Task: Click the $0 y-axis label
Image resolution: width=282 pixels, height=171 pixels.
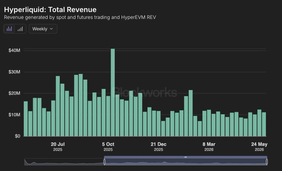Action: tap(17, 136)
